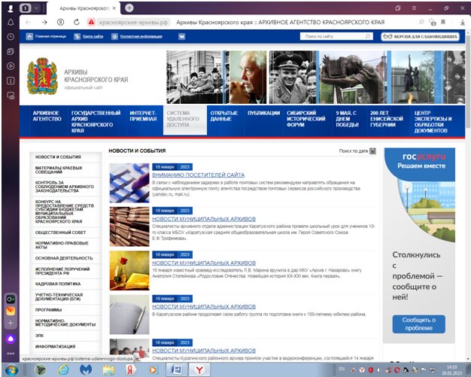471x377 pixels.
Task: Open Microsoft Word in taskbar
Action: pyautogui.click(x=177, y=369)
